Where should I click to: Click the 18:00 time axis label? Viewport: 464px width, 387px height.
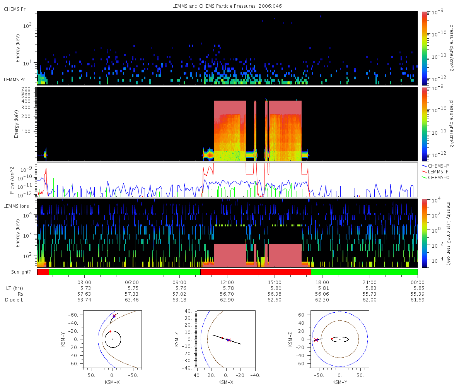pyautogui.click(x=322, y=283)
